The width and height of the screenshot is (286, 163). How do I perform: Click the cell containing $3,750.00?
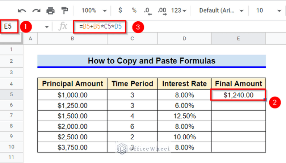pyautogui.click(x=72, y=147)
